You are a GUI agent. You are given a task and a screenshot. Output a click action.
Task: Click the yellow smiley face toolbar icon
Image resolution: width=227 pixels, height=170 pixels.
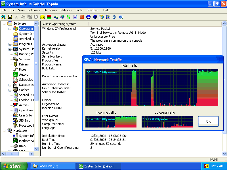pos(42,17)
